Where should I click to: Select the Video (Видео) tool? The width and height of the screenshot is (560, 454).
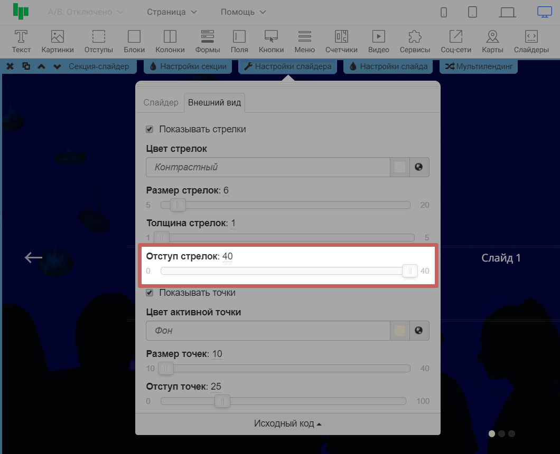point(378,41)
